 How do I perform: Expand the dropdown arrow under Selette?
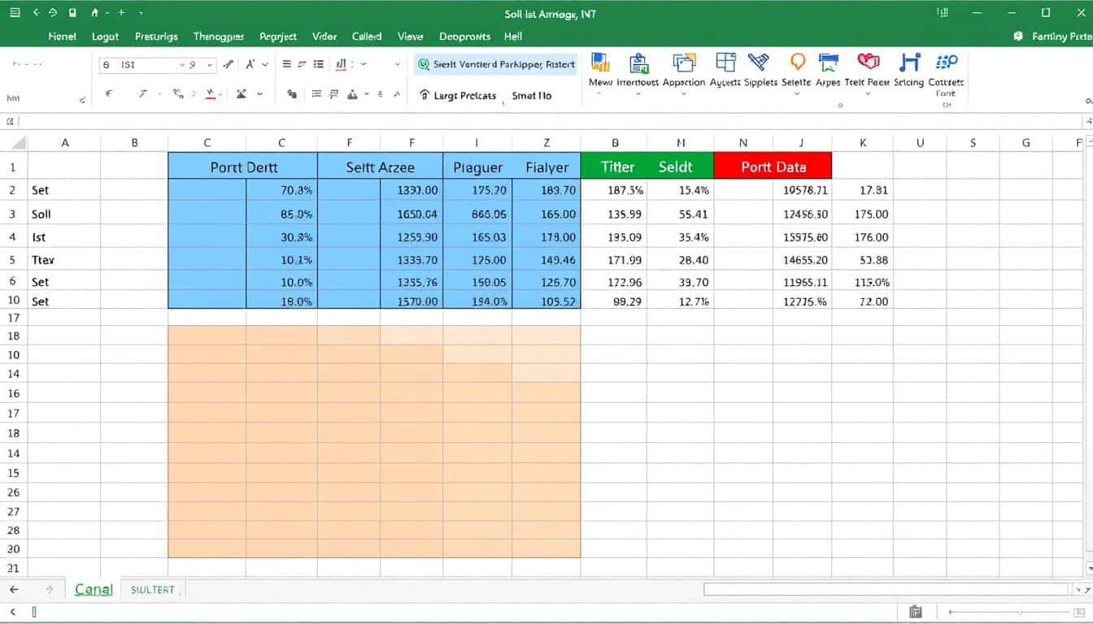[x=797, y=93]
